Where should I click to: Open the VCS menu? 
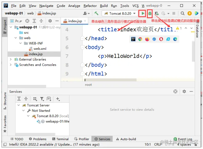[136, 6]
